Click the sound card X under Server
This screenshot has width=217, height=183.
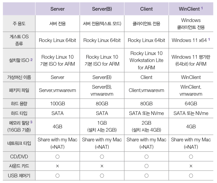pos(58,166)
